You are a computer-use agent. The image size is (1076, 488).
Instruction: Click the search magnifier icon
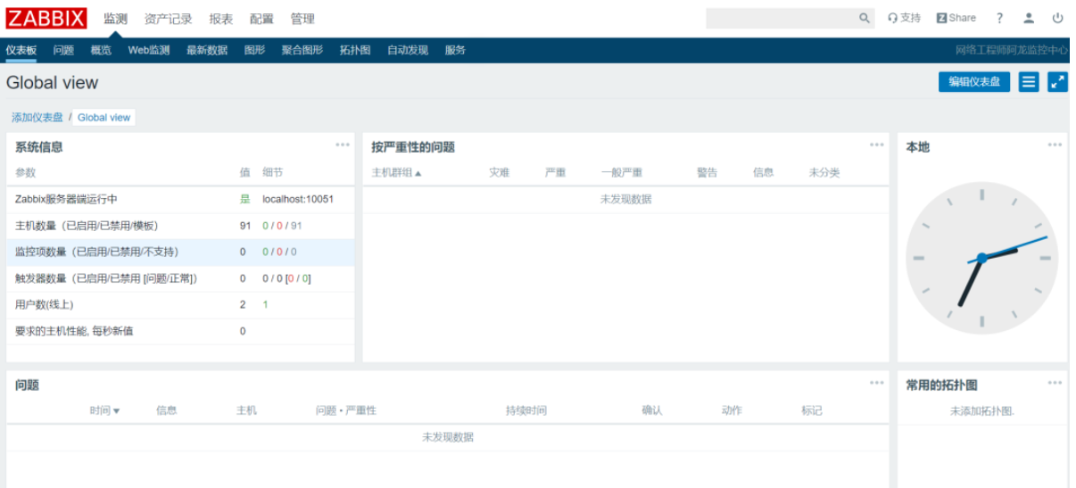tap(865, 18)
